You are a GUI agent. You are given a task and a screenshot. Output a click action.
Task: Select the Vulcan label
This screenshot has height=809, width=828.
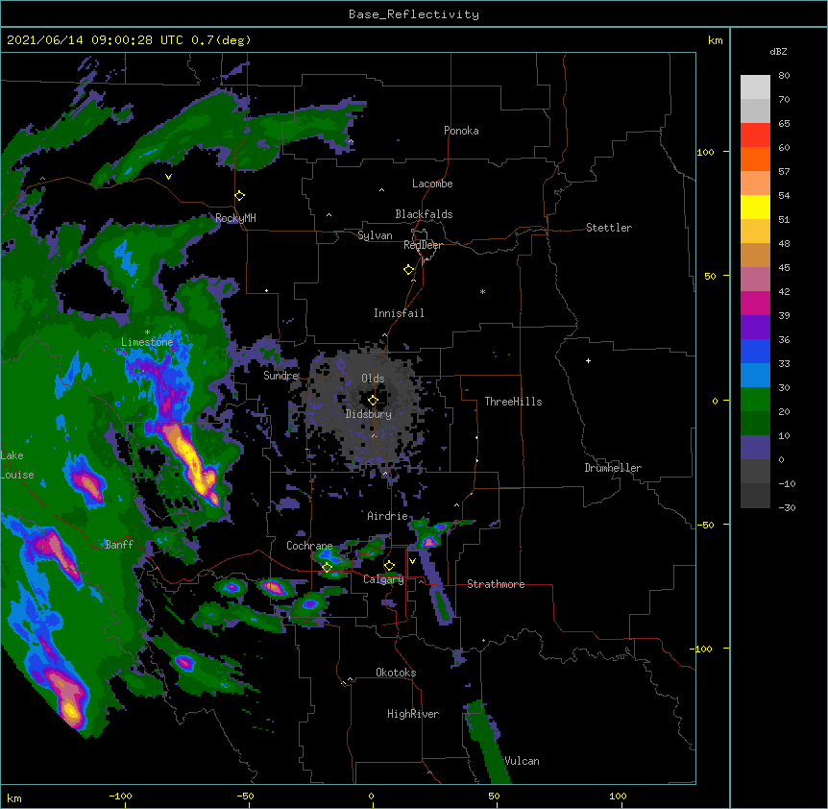(x=522, y=761)
